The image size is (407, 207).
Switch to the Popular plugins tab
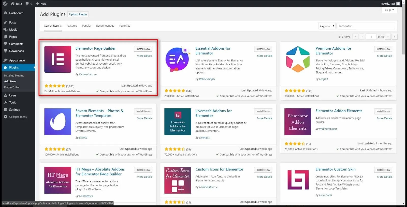pyautogui.click(x=86, y=26)
